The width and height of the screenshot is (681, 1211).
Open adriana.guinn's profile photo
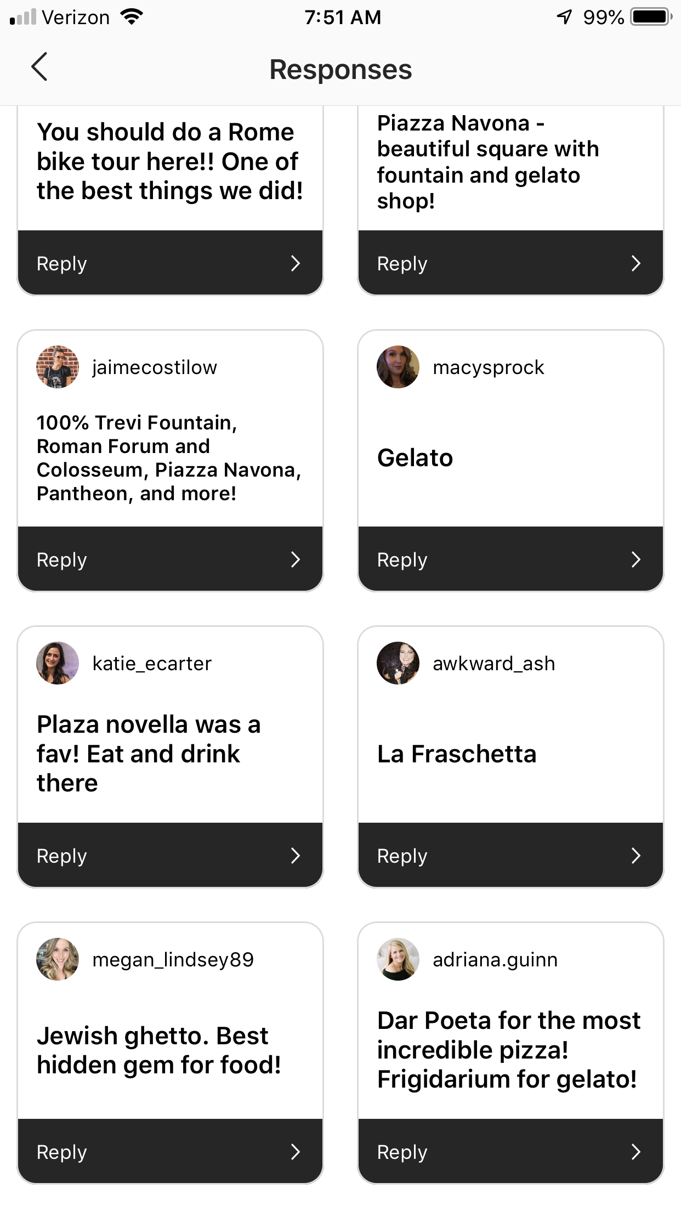point(398,959)
